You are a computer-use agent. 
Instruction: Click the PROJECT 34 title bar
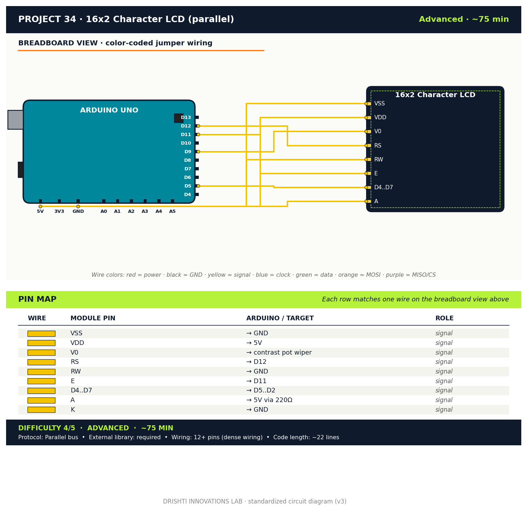(x=126, y=19)
